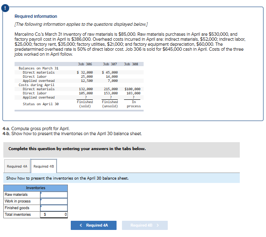
Task: Click the Required information heading
Action: (x=36, y=16)
